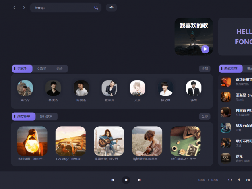Select the 新歌推荐 tab
Image resolution: width=252 pixels, height=189 pixels.
[x=231, y=69]
